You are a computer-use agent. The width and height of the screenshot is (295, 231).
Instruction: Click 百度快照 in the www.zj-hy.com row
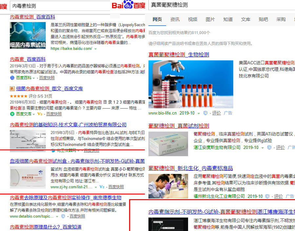tap(116, 187)
